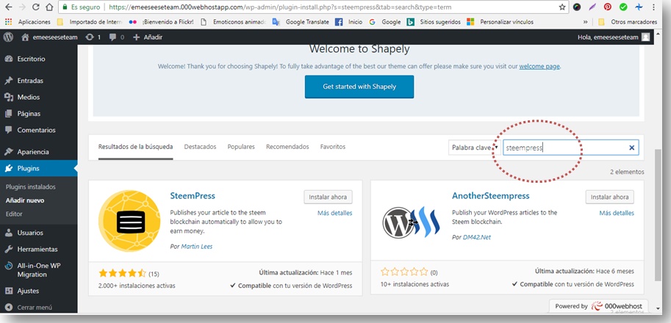The image size is (671, 323).
Task: Click the green checkmark extension icon
Action: click(623, 7)
